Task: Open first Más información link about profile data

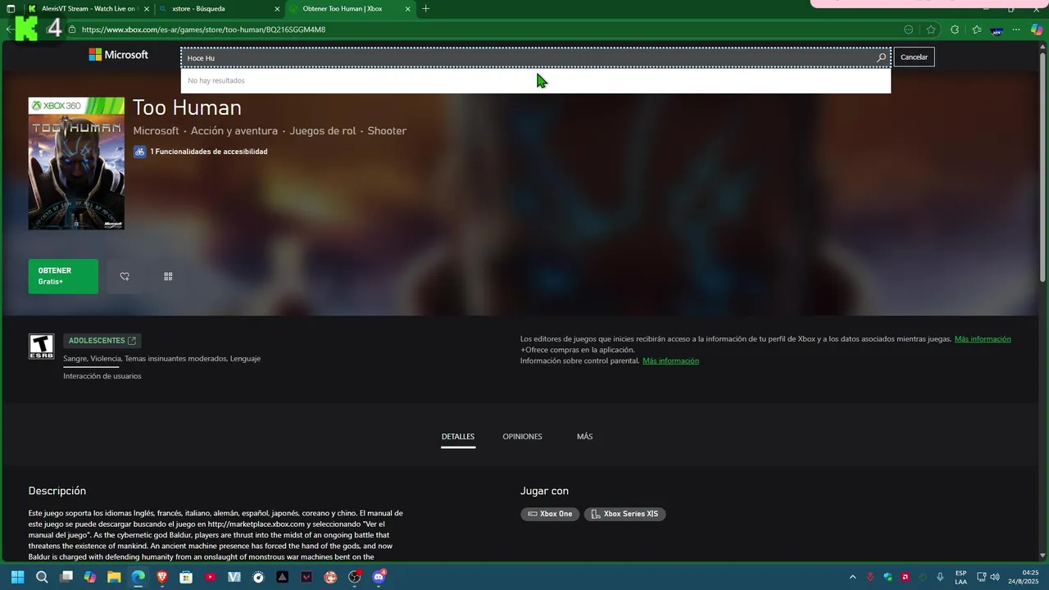Action: coord(983,338)
